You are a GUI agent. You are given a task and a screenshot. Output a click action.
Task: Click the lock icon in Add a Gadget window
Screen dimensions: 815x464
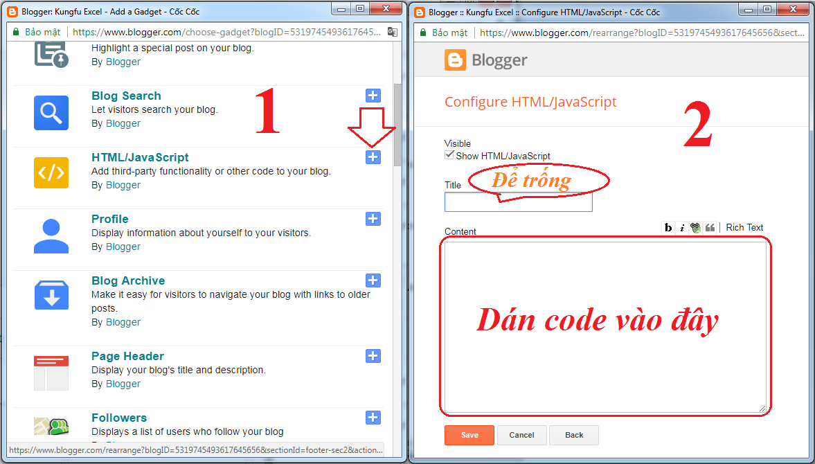(x=16, y=32)
